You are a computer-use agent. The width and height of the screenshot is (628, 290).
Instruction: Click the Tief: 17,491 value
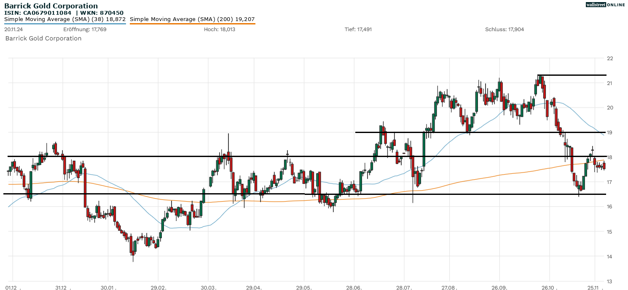point(358,29)
